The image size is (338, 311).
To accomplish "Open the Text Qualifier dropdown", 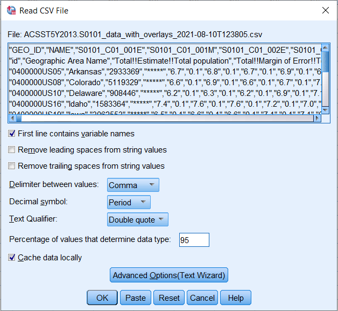I will coord(137,220).
